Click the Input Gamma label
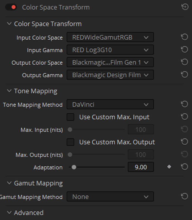This screenshot has height=220, width=192. (x=45, y=50)
